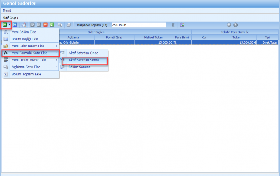
Task: Select Aktif Satırdan Sonra option
Action: 84,60
